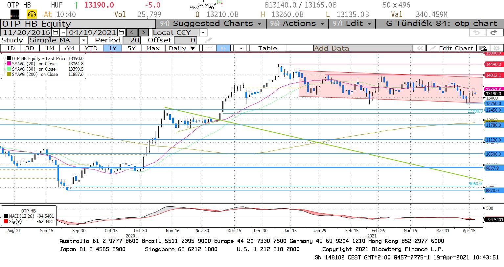Screen dimensions: 504x267
Task: Click the 11120.0 price level label
Action: pyautogui.click(x=493, y=140)
